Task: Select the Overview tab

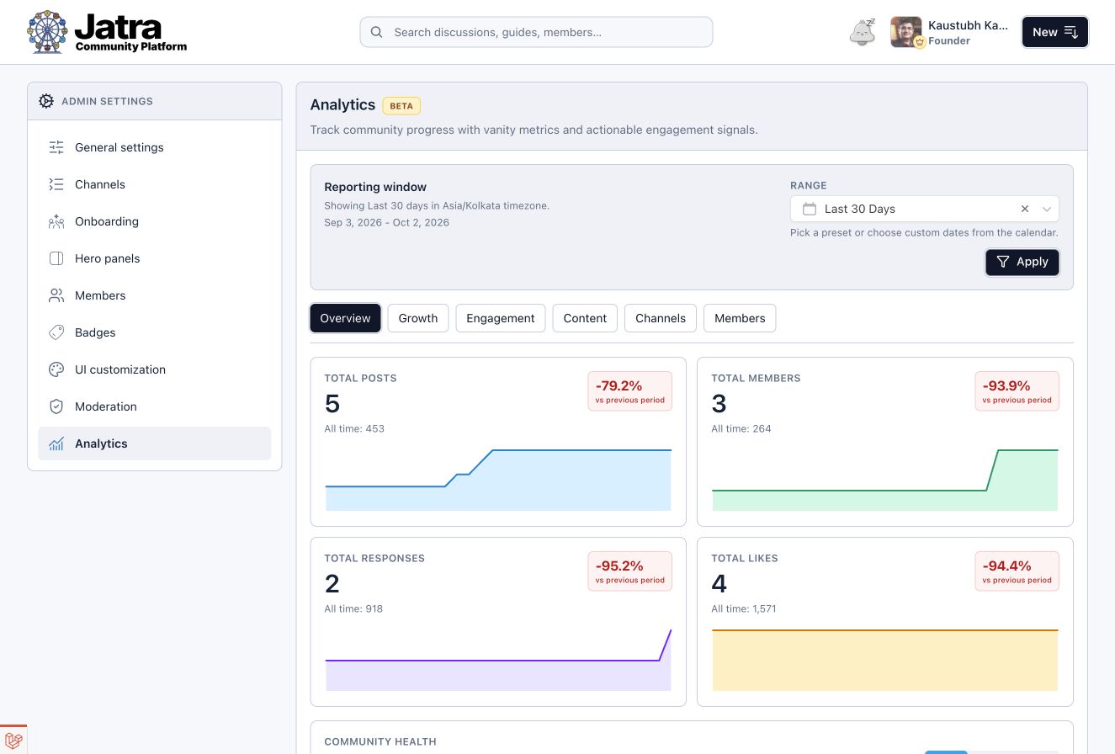Action: point(345,318)
